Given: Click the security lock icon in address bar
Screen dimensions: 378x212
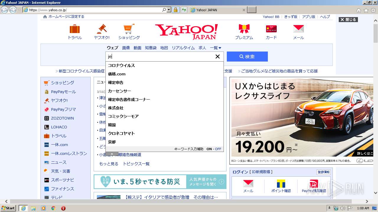Looking at the screenshot, I should [175, 10].
